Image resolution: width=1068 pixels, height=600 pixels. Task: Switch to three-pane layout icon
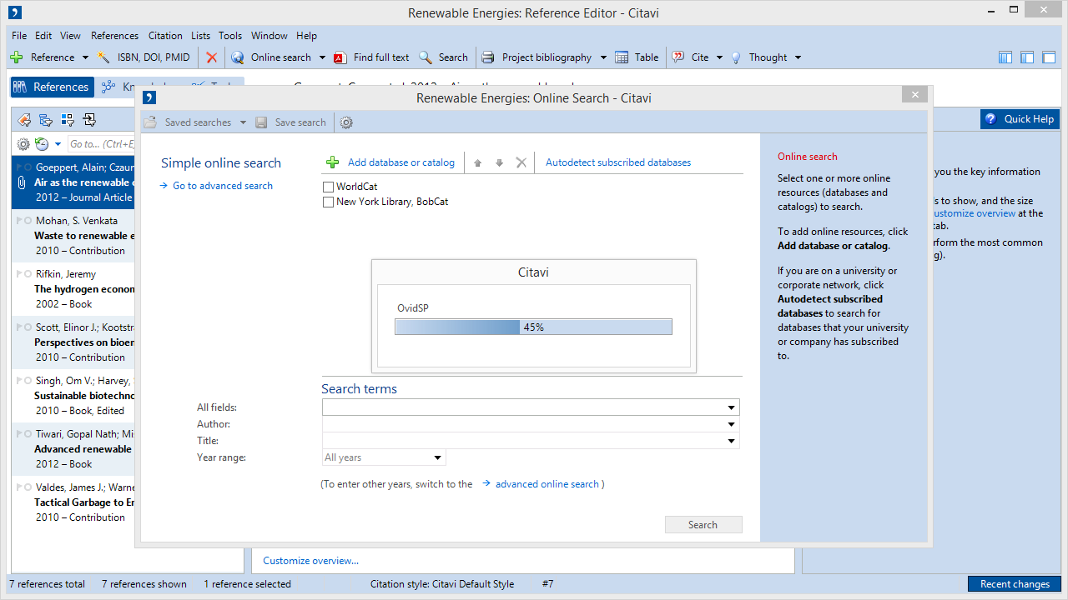1005,57
